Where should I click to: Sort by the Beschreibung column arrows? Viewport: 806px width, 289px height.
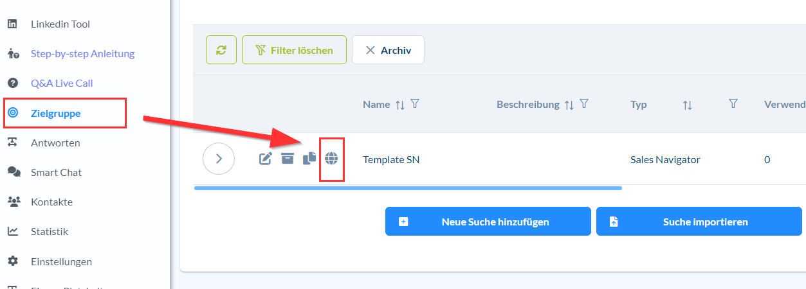point(569,105)
